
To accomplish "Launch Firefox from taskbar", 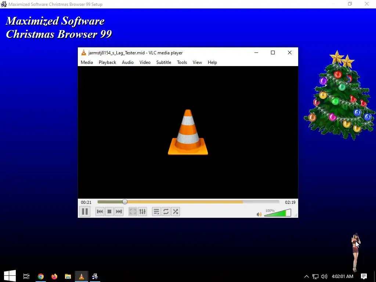I will pos(54,276).
